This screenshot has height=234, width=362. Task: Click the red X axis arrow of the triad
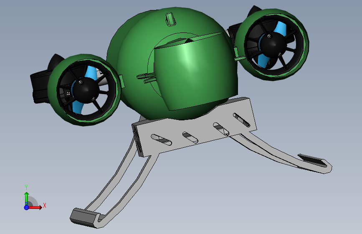tap(35, 207)
